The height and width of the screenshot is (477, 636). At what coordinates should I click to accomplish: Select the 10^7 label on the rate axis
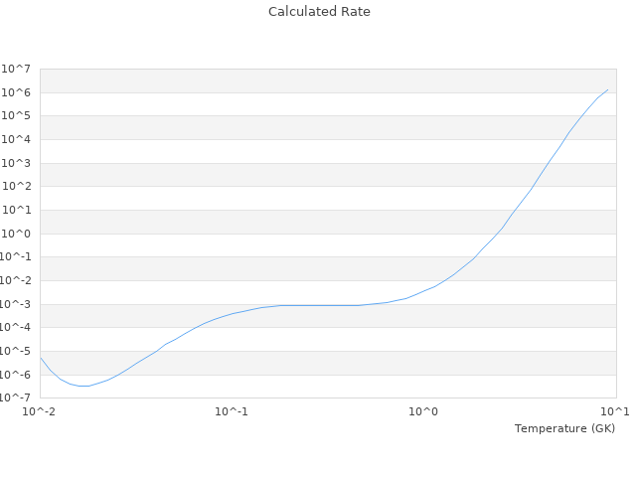[17, 70]
